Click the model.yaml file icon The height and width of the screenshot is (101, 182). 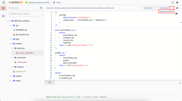(15, 62)
